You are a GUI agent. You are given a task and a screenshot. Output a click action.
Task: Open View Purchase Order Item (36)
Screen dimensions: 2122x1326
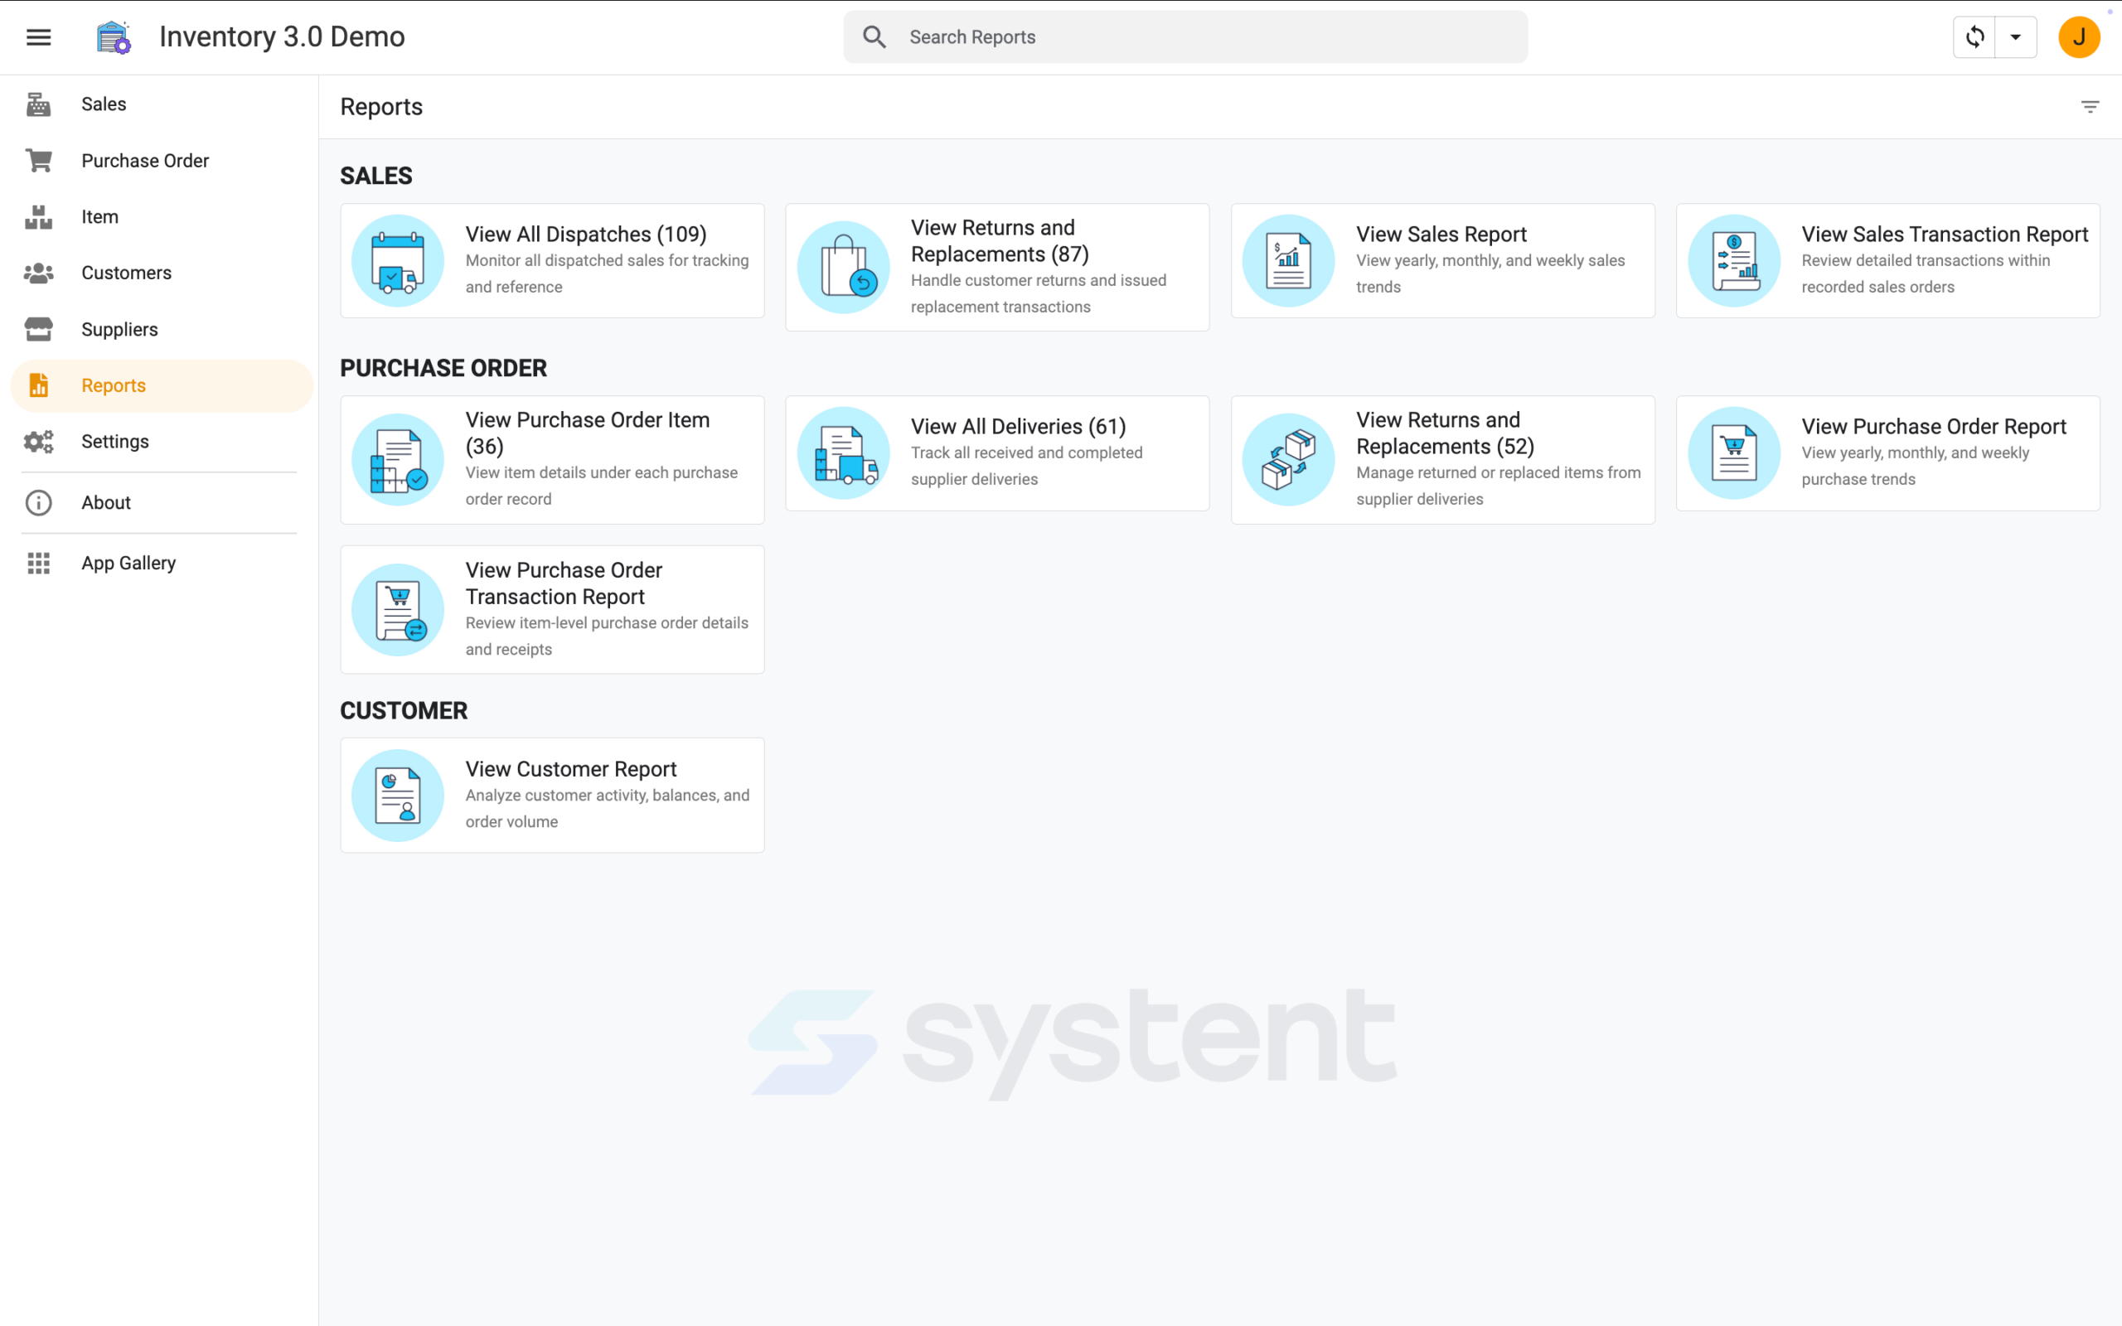click(552, 459)
